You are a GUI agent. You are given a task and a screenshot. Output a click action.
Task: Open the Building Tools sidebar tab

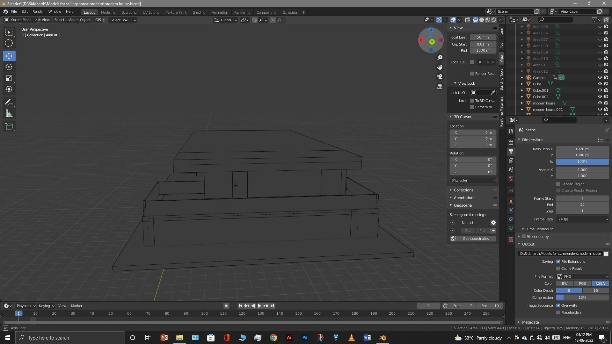[501, 79]
